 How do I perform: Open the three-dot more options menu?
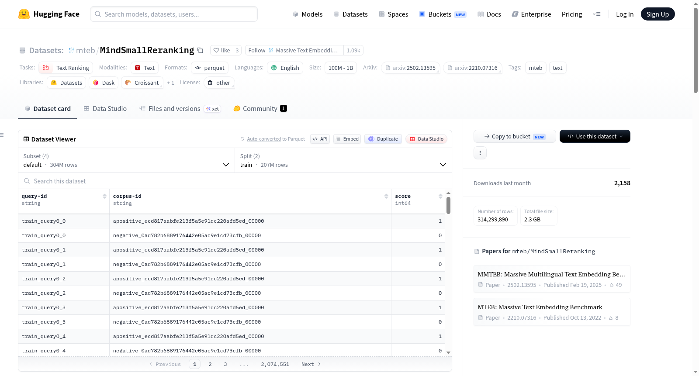pos(480,153)
